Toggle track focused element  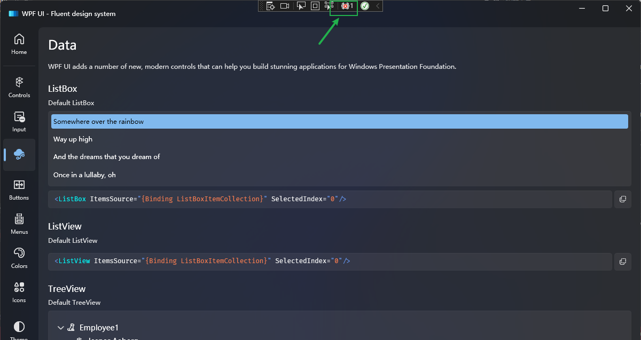click(x=329, y=6)
